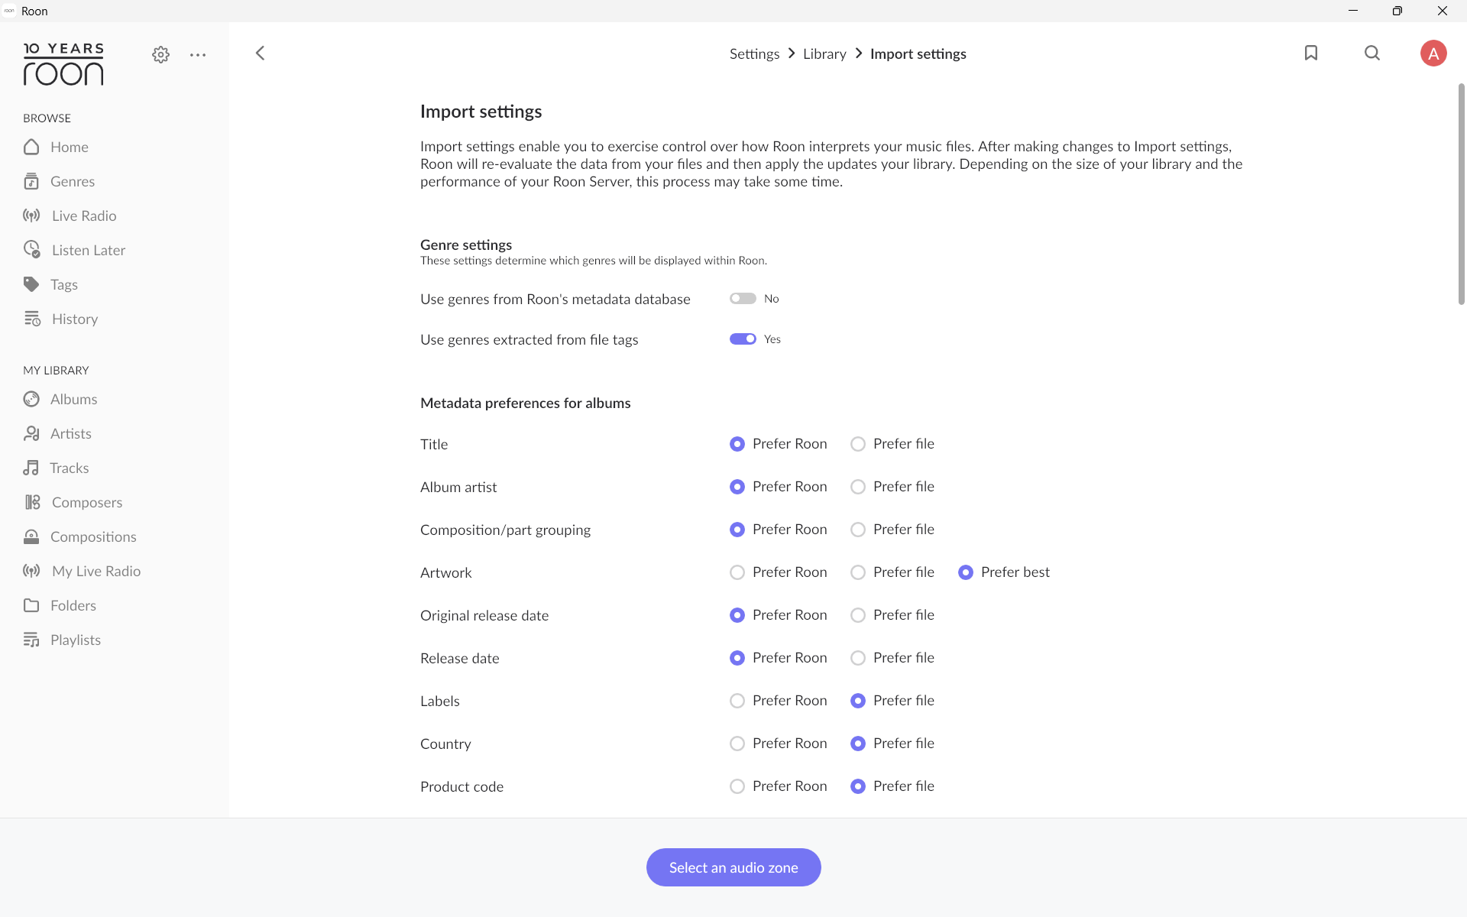
Task: Click the vertical scrollbar thumb
Action: 1461,195
